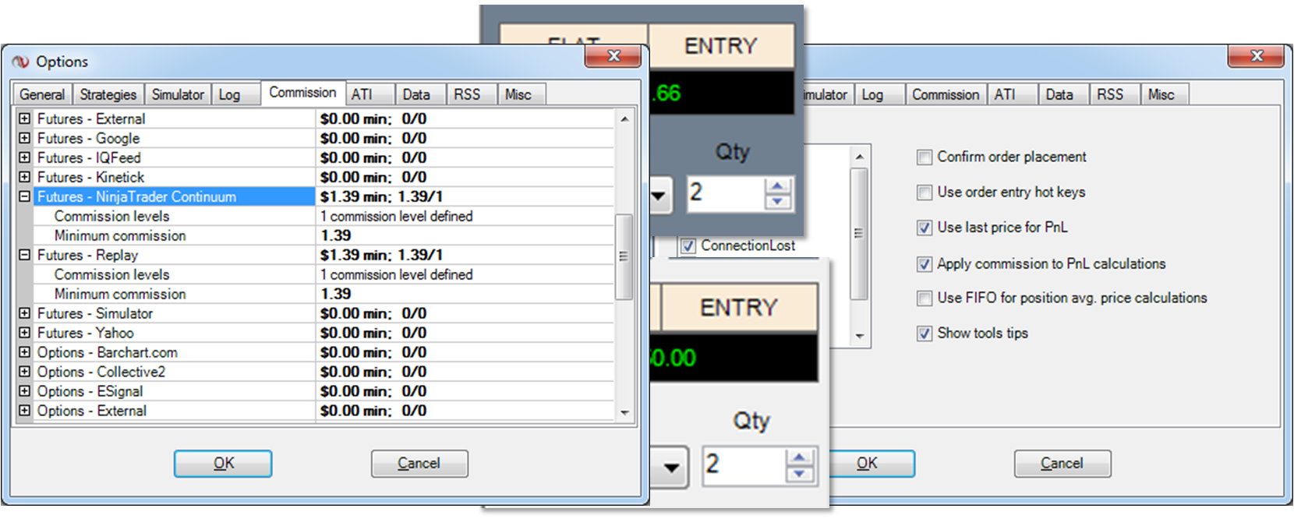The height and width of the screenshot is (519, 1294).
Task: Toggle Show tools tips checkbox
Action: click(925, 334)
